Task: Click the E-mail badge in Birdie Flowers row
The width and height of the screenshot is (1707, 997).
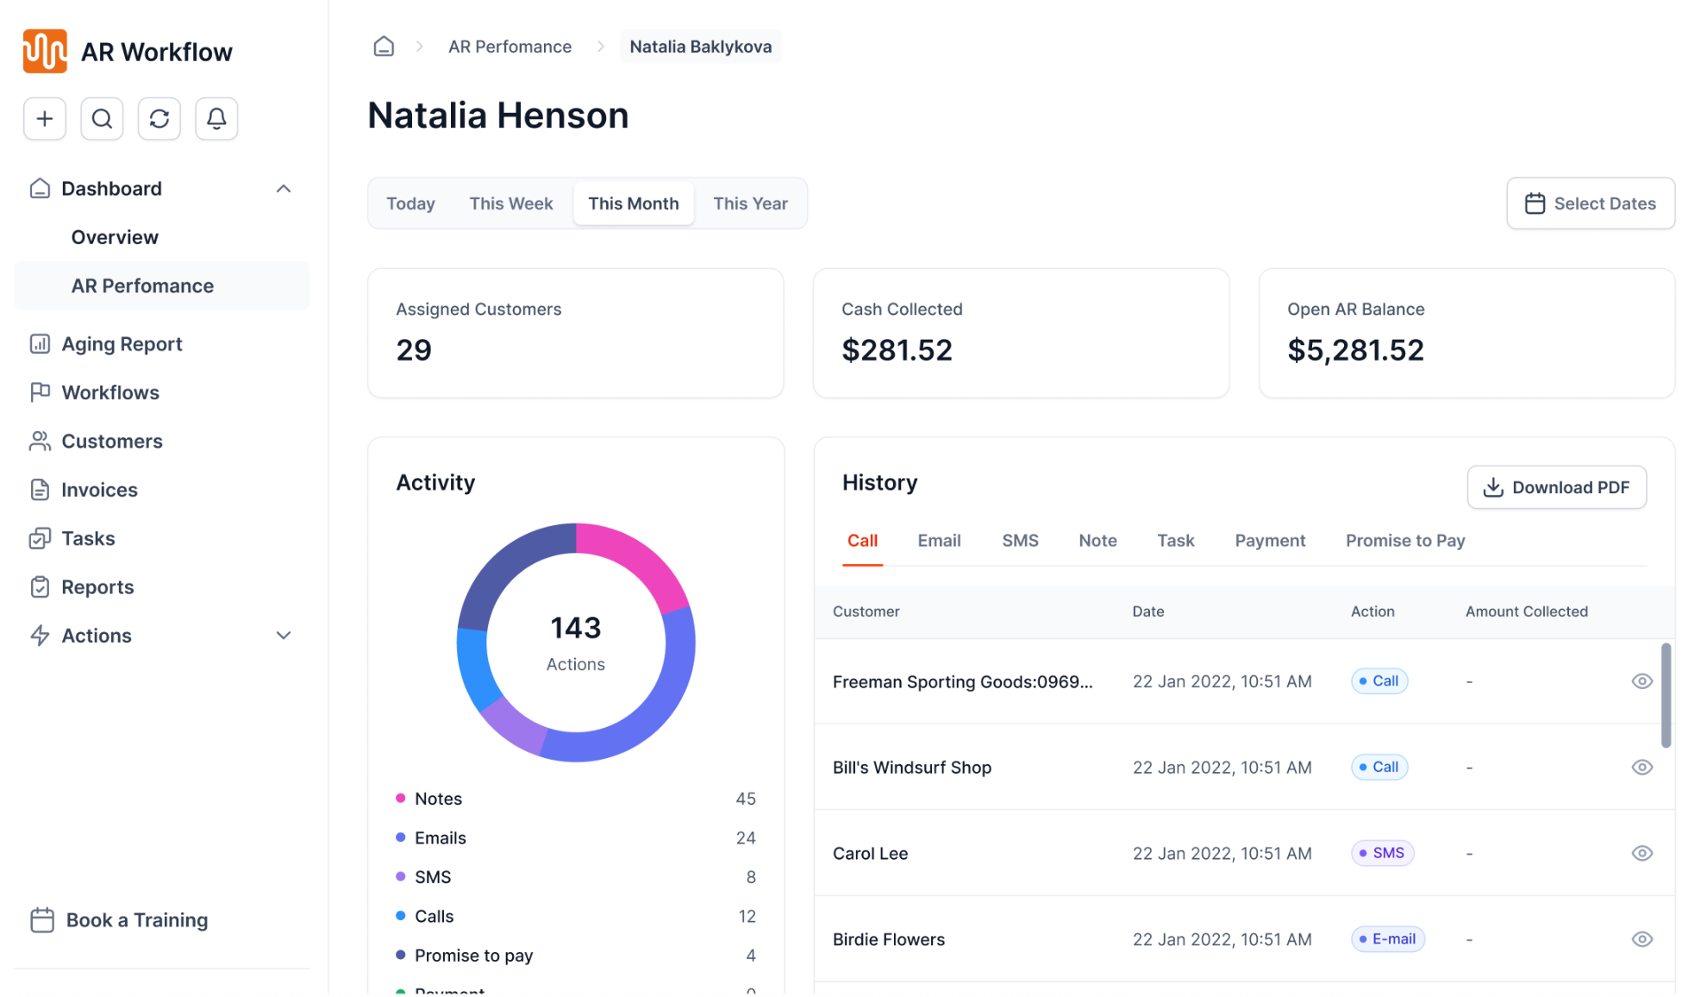Action: [1387, 939]
